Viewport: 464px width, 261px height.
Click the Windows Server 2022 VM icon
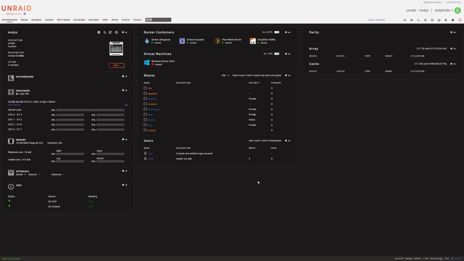[147, 63]
